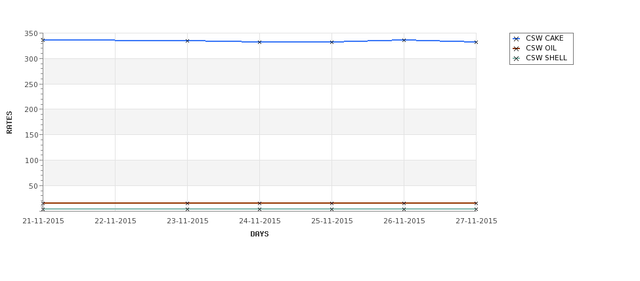Click the 27-11-2015 x-axis date label
The width and height of the screenshot is (640, 281).
point(477,221)
